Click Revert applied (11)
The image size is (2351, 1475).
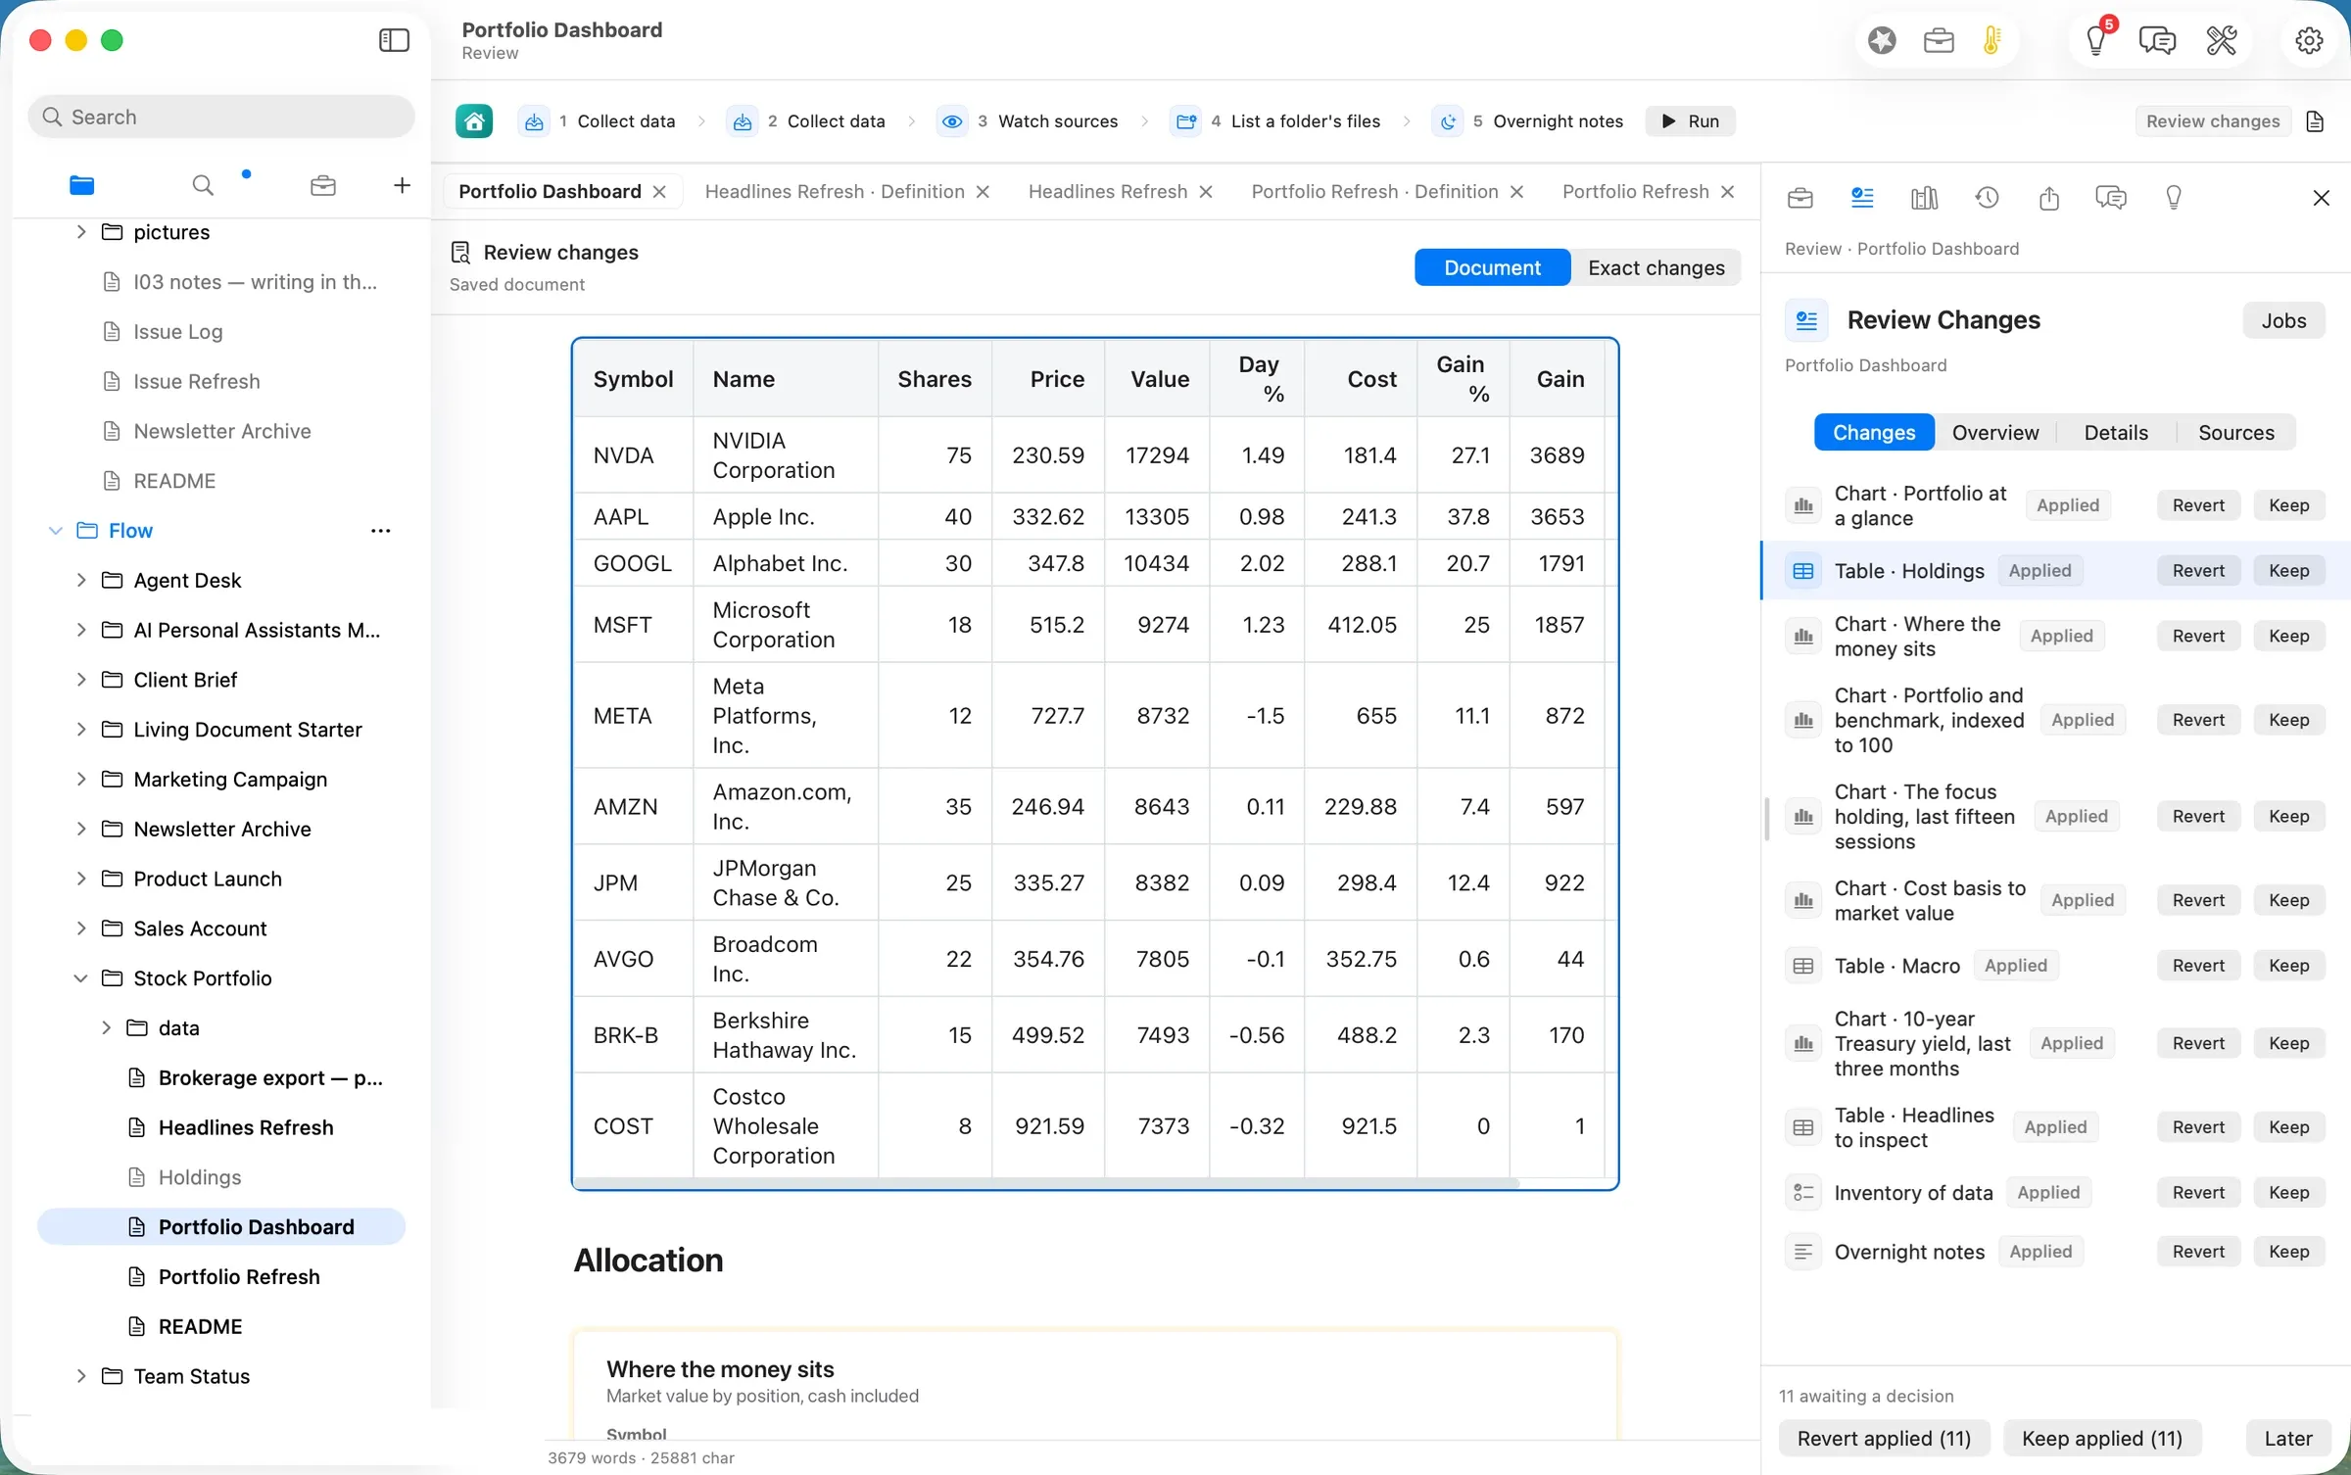click(x=1884, y=1438)
